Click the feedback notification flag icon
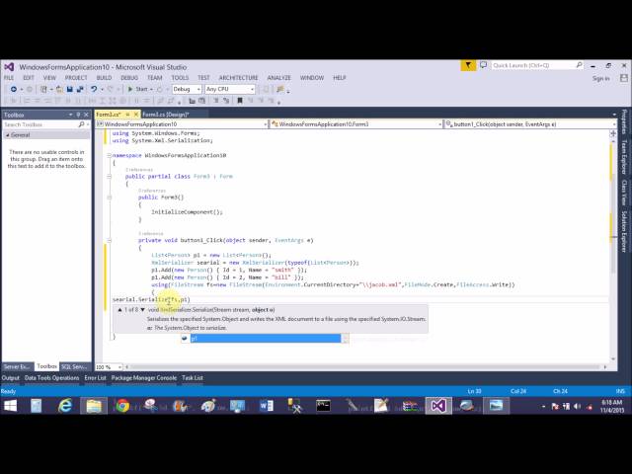Image resolution: width=632 pixels, height=474 pixels. click(468, 65)
